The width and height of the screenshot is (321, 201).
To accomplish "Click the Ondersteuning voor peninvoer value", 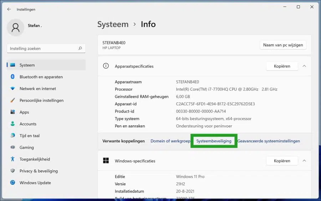I will tap(204, 126).
